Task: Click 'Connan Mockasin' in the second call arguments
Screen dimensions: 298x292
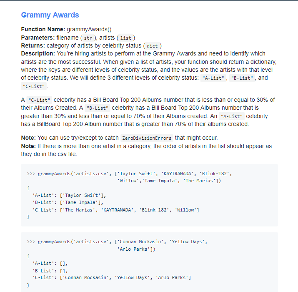Action: (140, 242)
